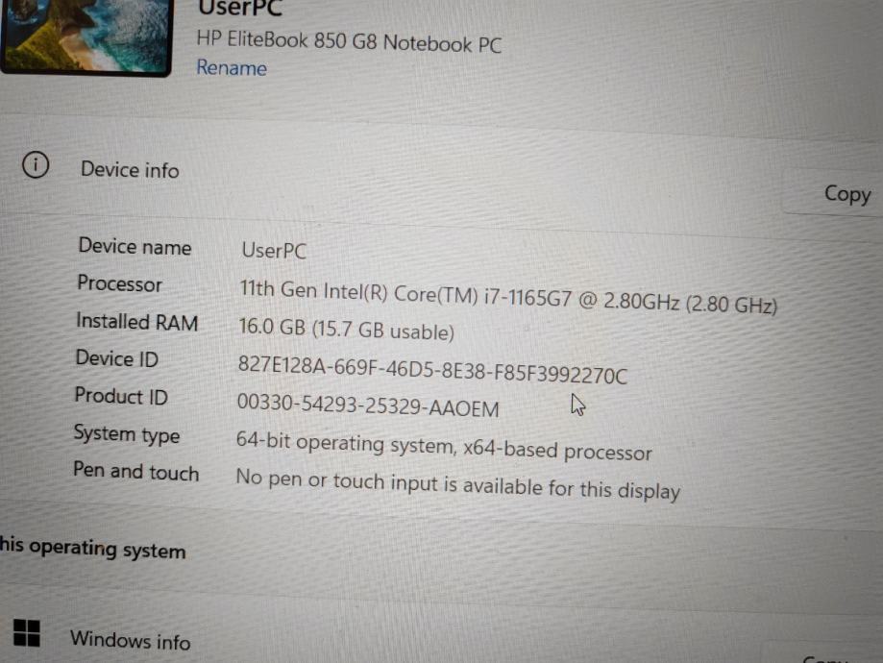Click the System type label
Screen dimensions: 883x663
(127, 434)
